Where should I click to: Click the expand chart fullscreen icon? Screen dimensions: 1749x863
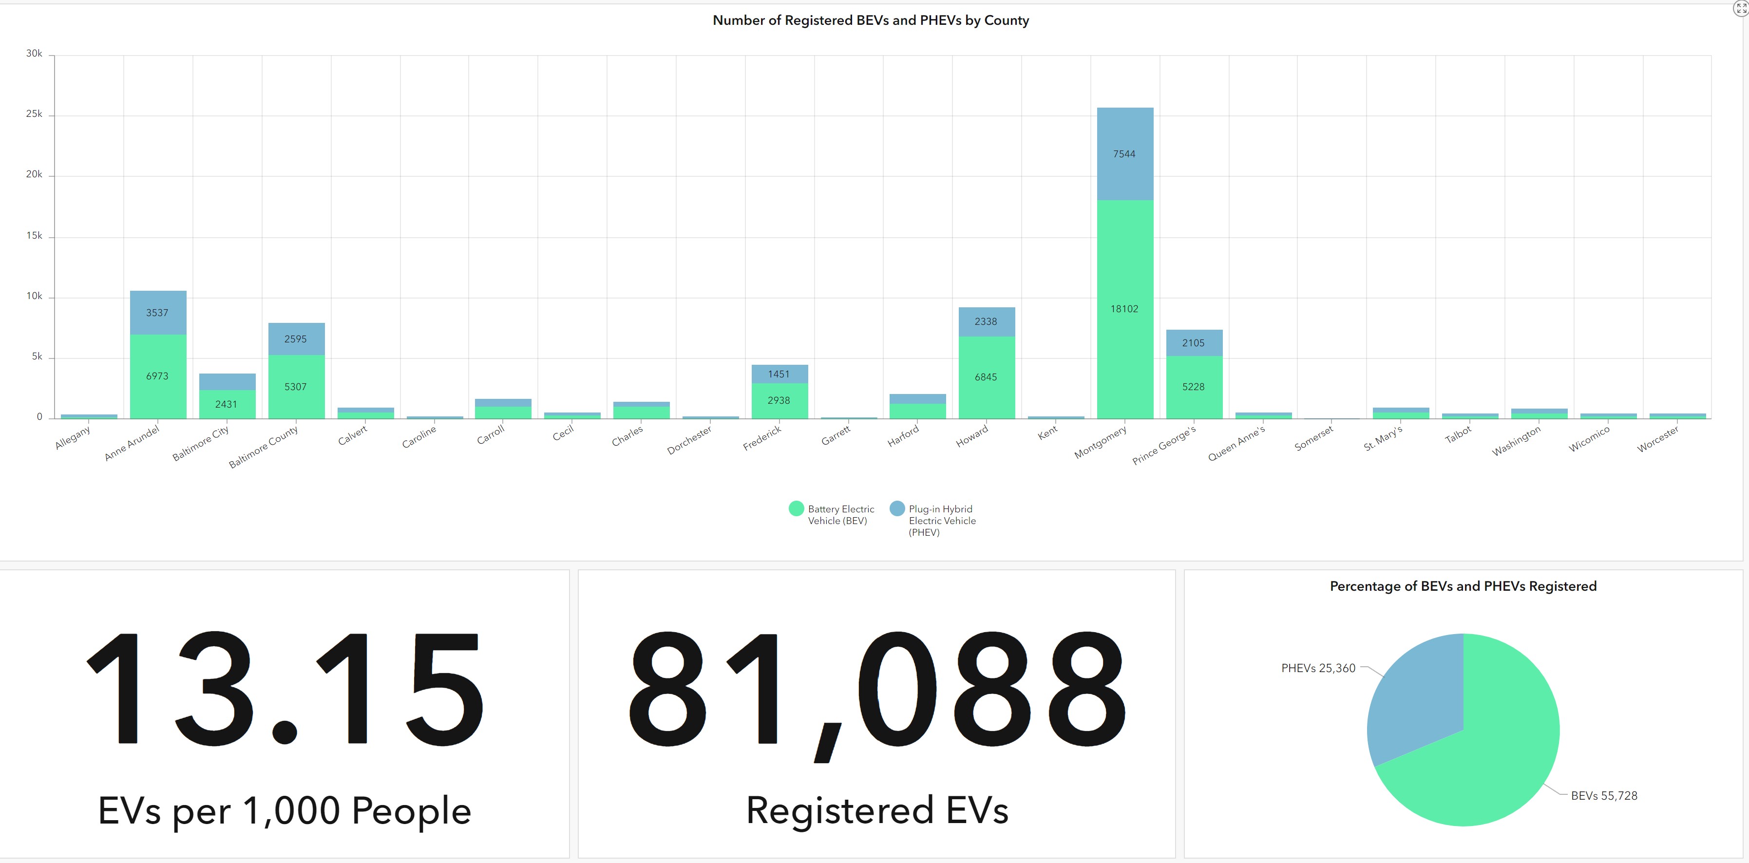1741,8
